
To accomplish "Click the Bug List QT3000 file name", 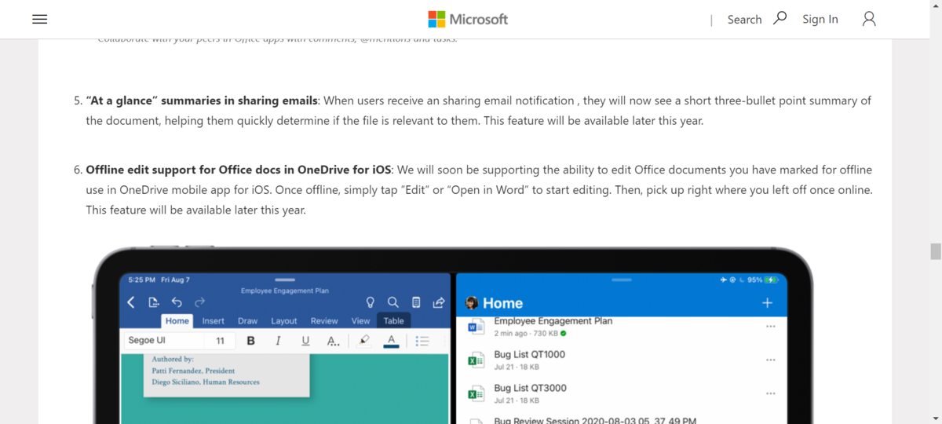I will [530, 388].
